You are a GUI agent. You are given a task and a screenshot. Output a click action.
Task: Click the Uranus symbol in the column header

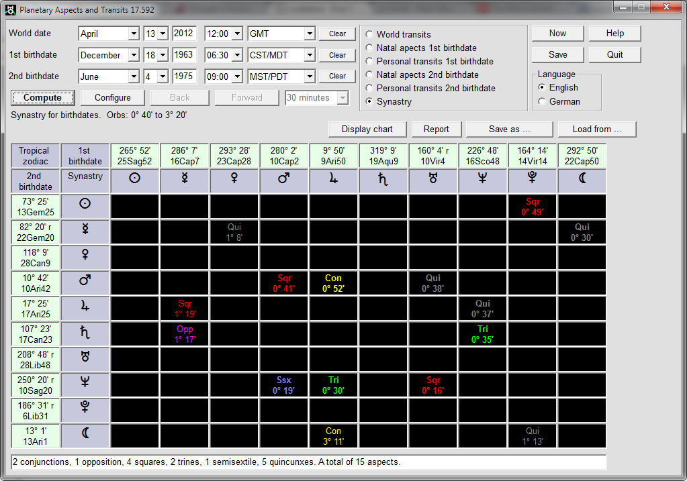433,178
